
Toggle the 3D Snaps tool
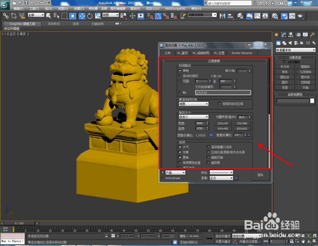click(150, 16)
